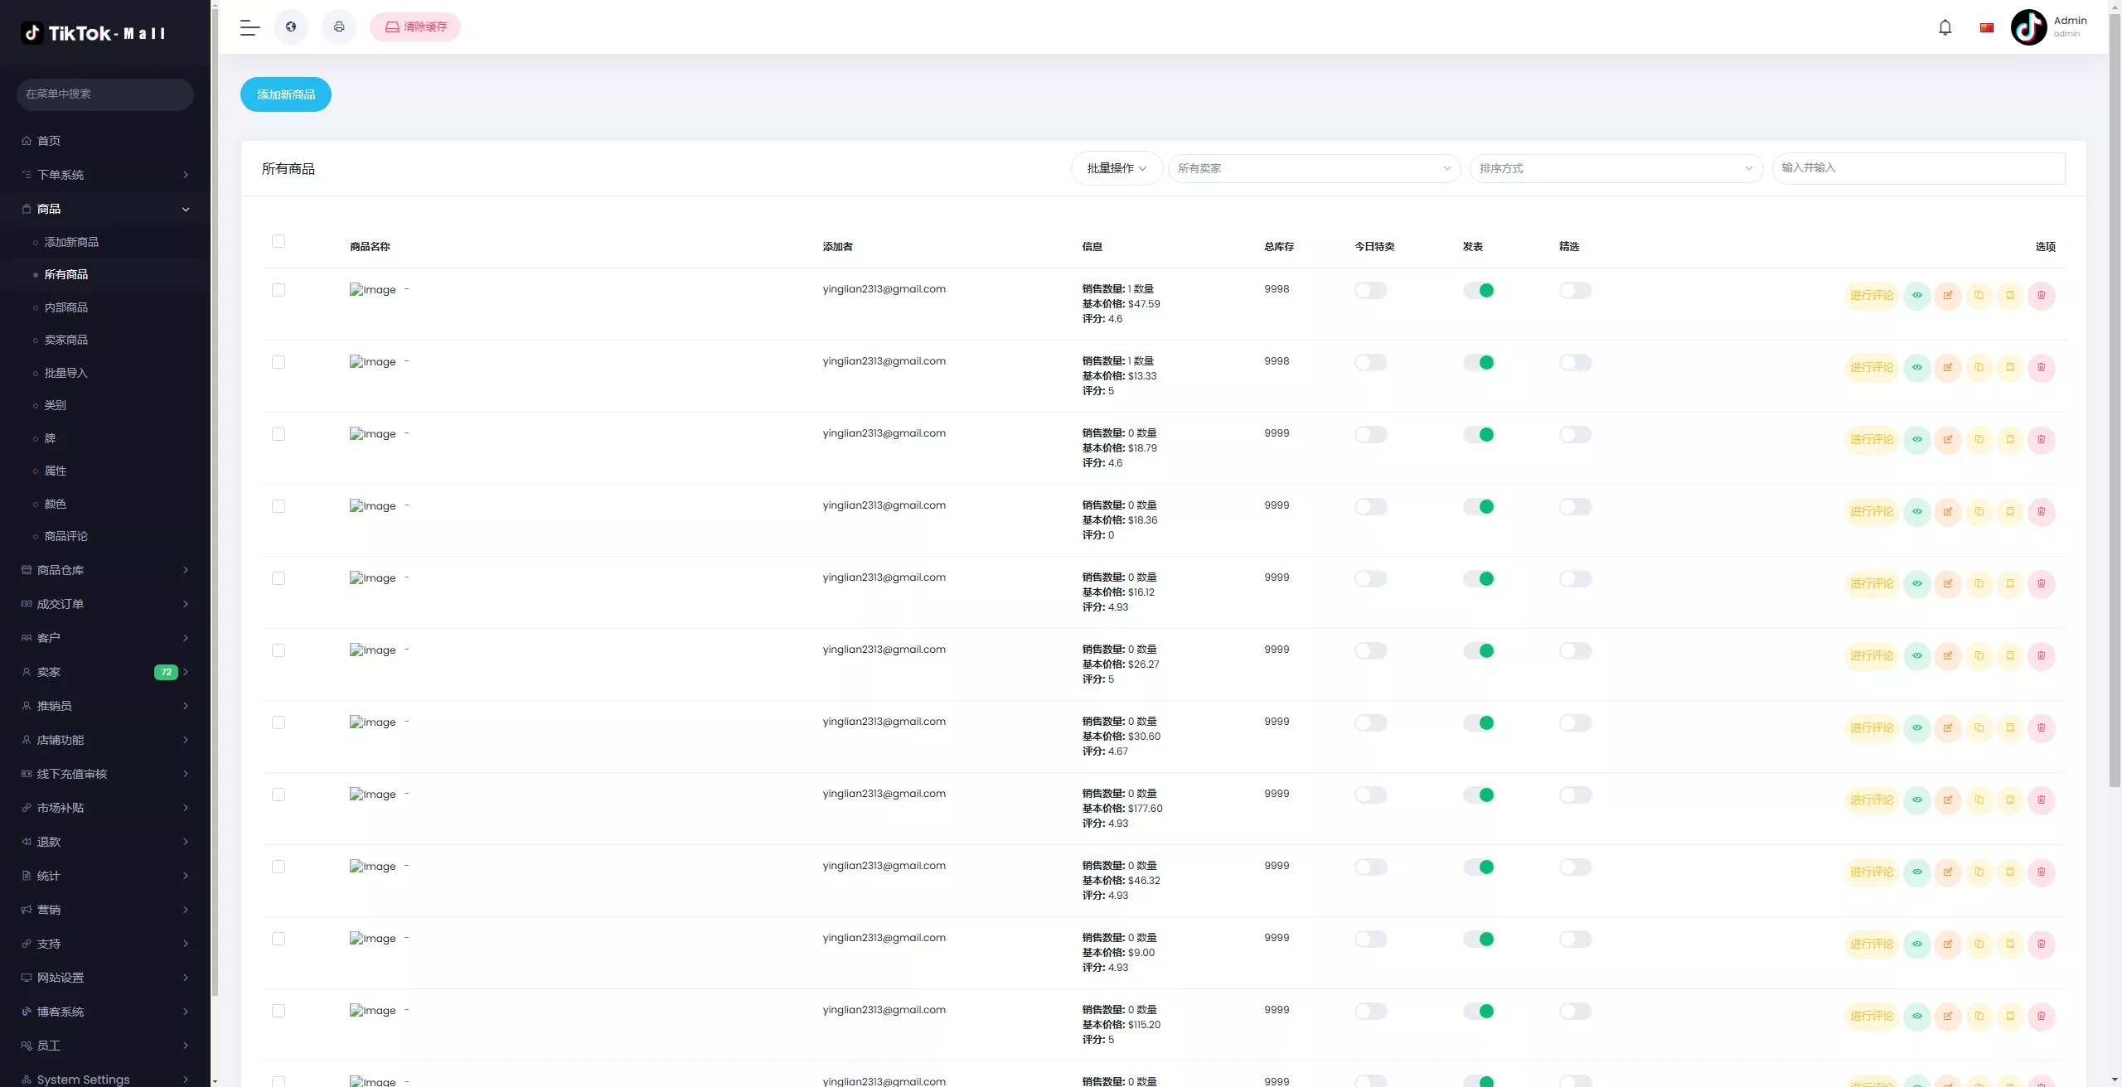Viewport: 2122px width, 1087px height.
Task: Click the 输入并输入 search input field
Action: [x=1917, y=168]
